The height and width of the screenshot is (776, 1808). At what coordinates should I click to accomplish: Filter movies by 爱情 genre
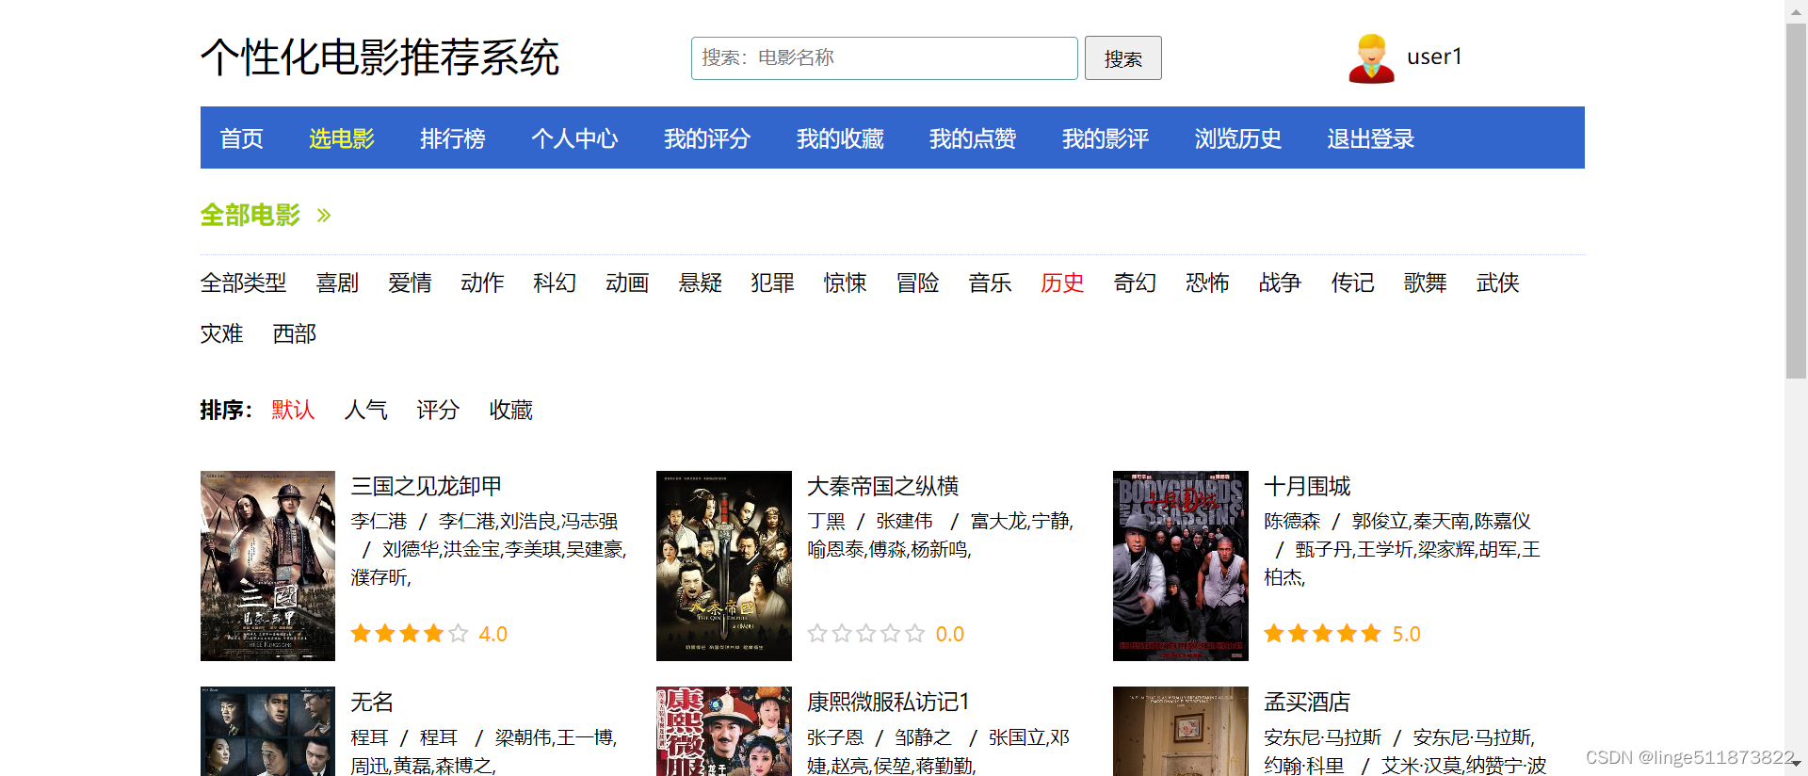411,283
